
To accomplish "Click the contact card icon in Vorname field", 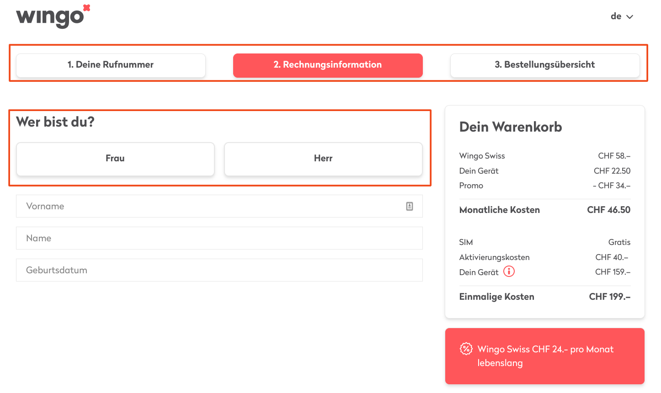I will click(409, 206).
